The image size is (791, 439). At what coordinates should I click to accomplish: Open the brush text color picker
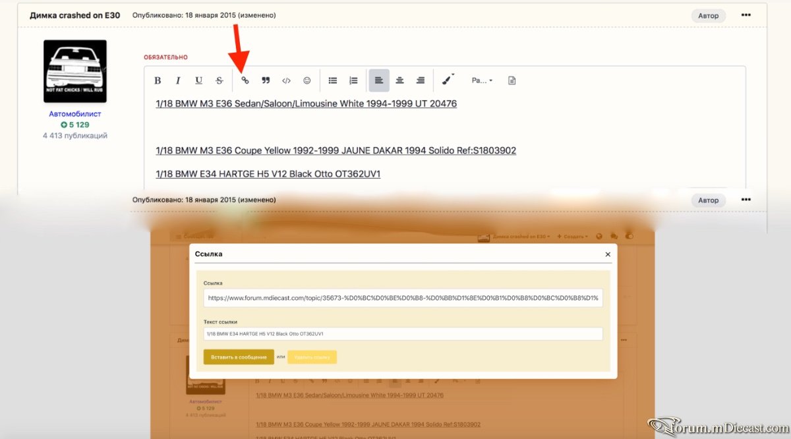(x=447, y=80)
